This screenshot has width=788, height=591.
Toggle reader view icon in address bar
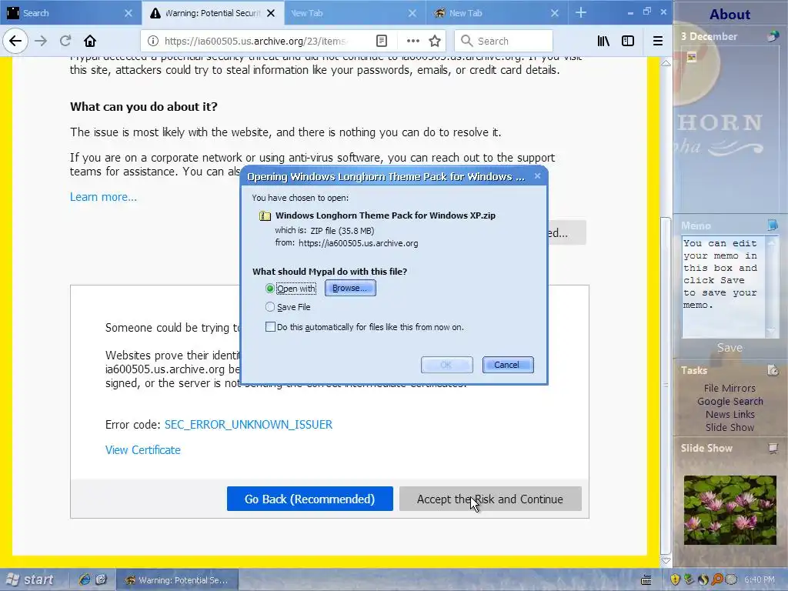[382, 41]
